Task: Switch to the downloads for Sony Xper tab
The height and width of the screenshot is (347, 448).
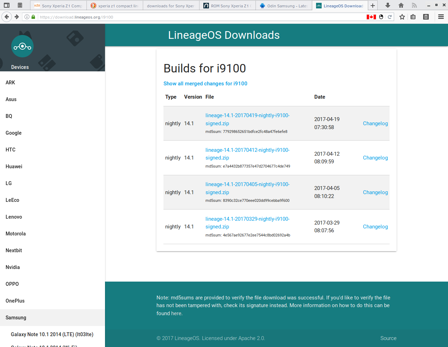Action: point(171,6)
